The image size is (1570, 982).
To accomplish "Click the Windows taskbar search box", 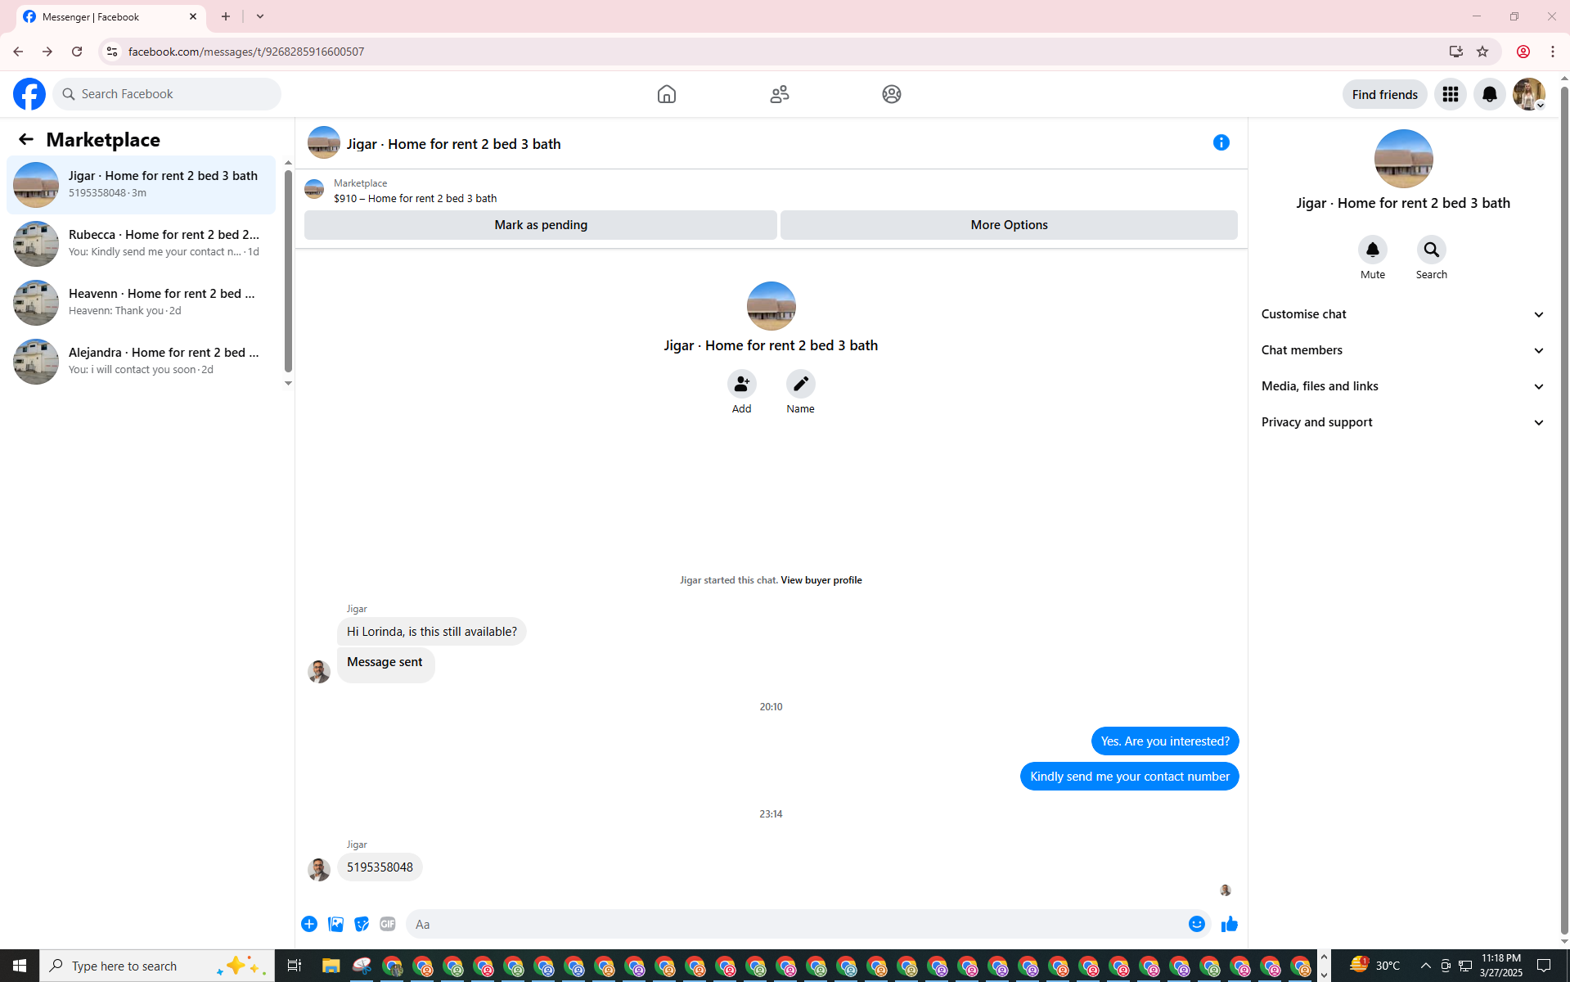I will tap(157, 966).
